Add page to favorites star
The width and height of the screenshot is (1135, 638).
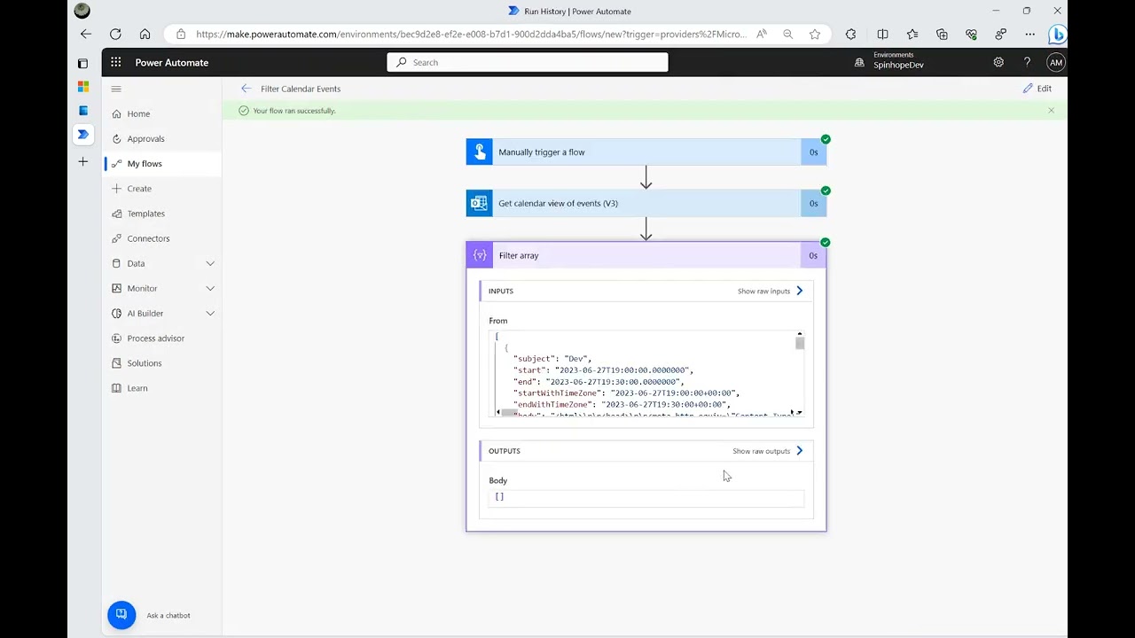[x=815, y=34]
